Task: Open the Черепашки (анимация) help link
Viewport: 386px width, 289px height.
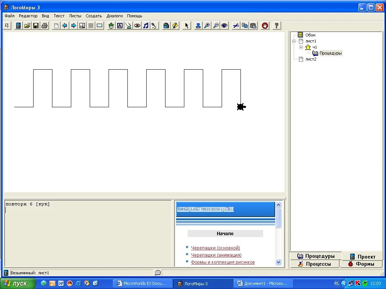Action: tap(216, 255)
